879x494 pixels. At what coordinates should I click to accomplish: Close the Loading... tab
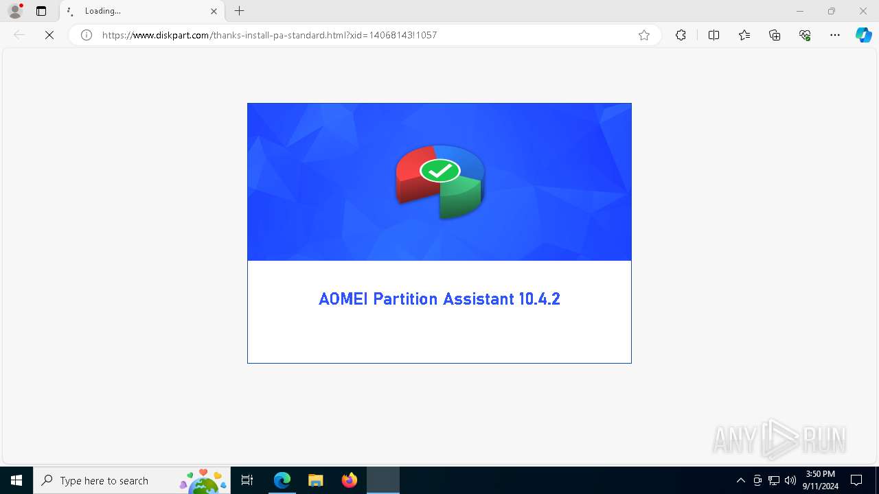(214, 11)
